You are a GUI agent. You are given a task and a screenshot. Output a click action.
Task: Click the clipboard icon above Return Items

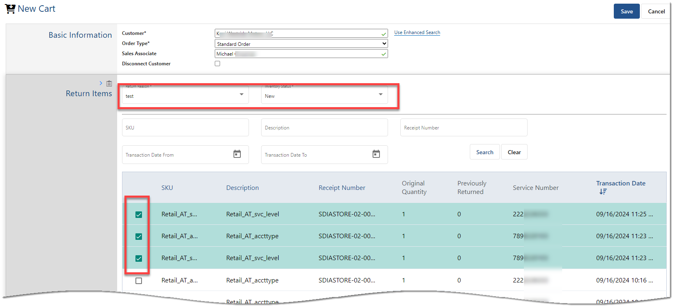pos(109,84)
